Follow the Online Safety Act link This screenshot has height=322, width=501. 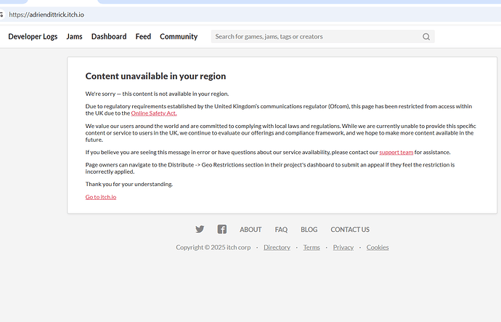(x=154, y=113)
